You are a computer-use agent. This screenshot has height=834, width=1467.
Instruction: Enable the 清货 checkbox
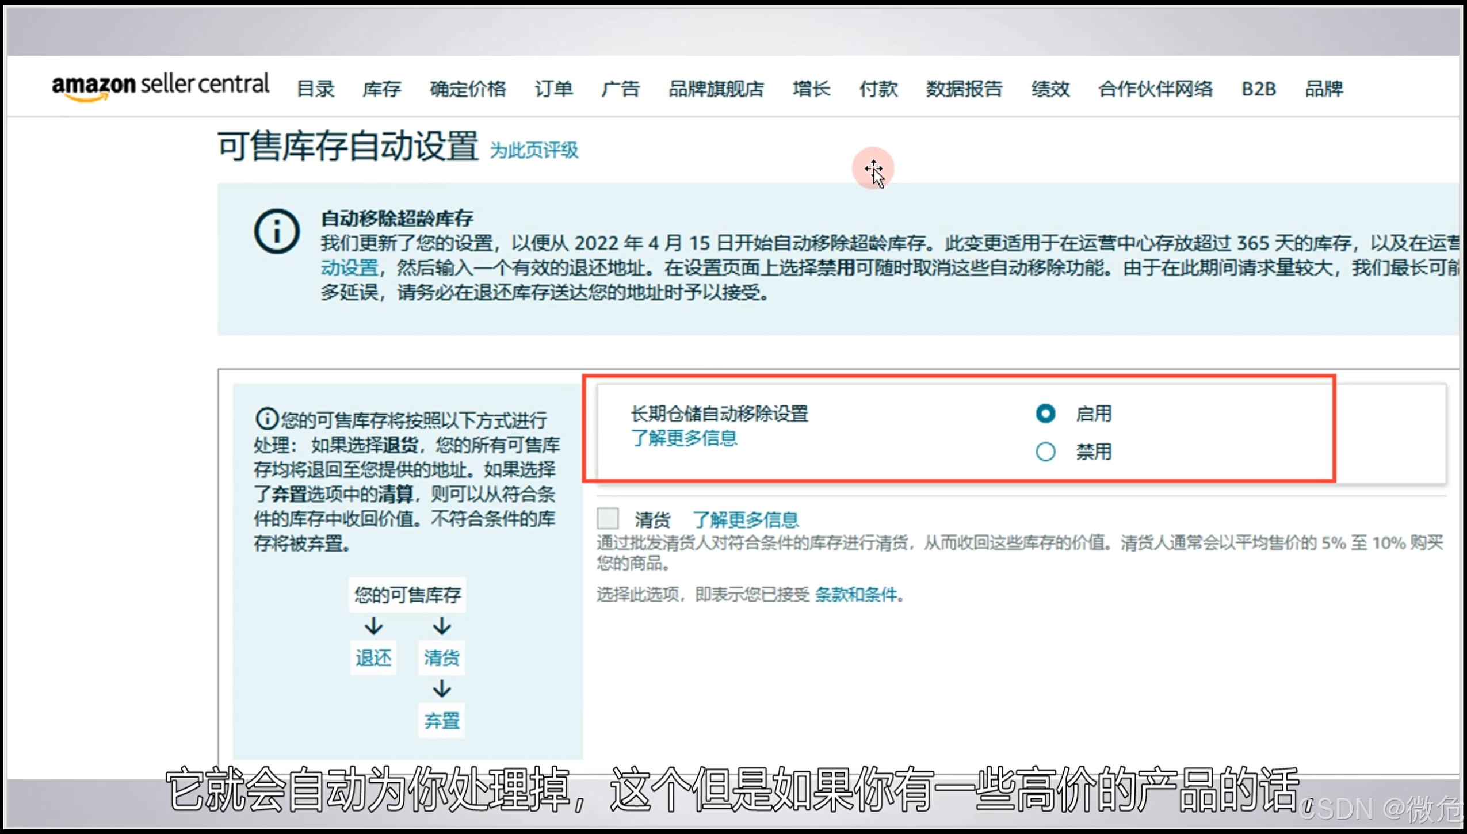(x=608, y=519)
